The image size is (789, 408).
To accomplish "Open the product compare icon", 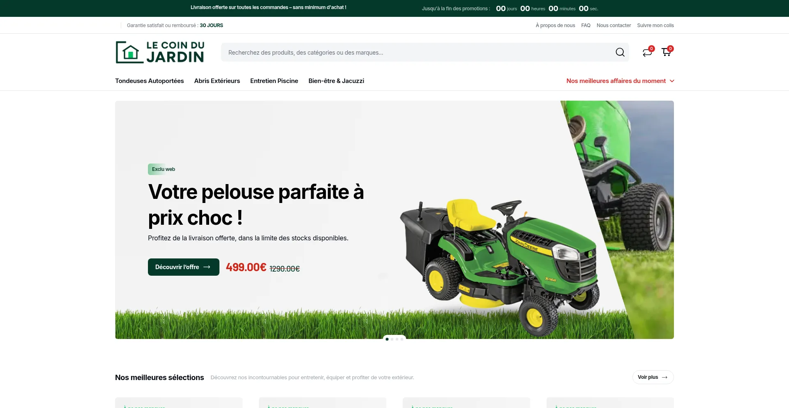I will [648, 52].
